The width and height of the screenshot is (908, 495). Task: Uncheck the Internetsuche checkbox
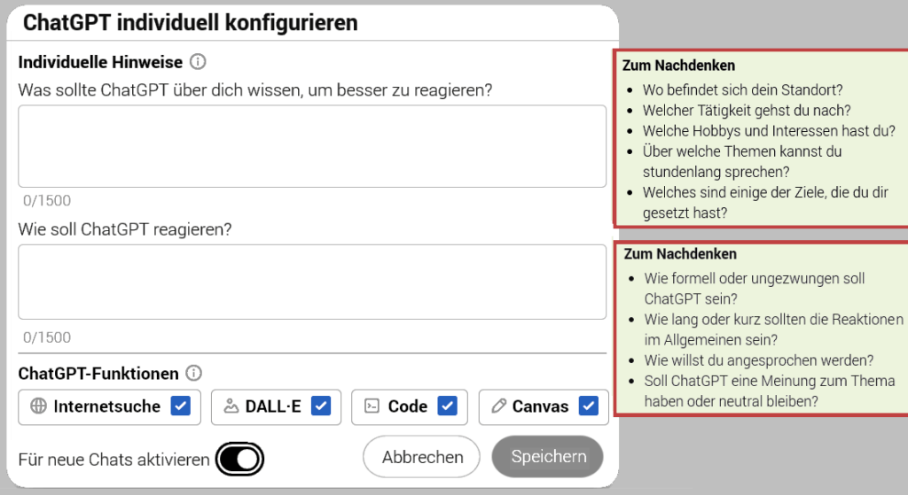pyautogui.click(x=181, y=406)
